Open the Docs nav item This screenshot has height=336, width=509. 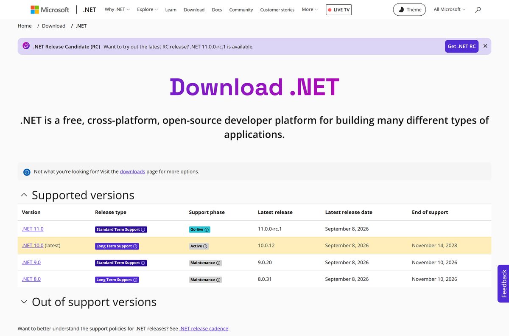click(x=217, y=10)
